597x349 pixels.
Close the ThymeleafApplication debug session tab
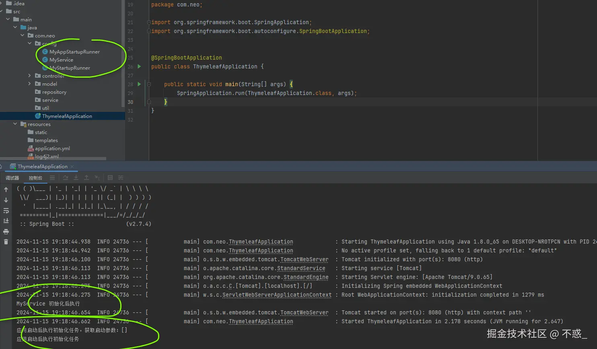point(72,167)
